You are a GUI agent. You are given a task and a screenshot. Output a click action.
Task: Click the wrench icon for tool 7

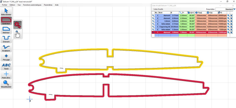click(x=153, y=32)
